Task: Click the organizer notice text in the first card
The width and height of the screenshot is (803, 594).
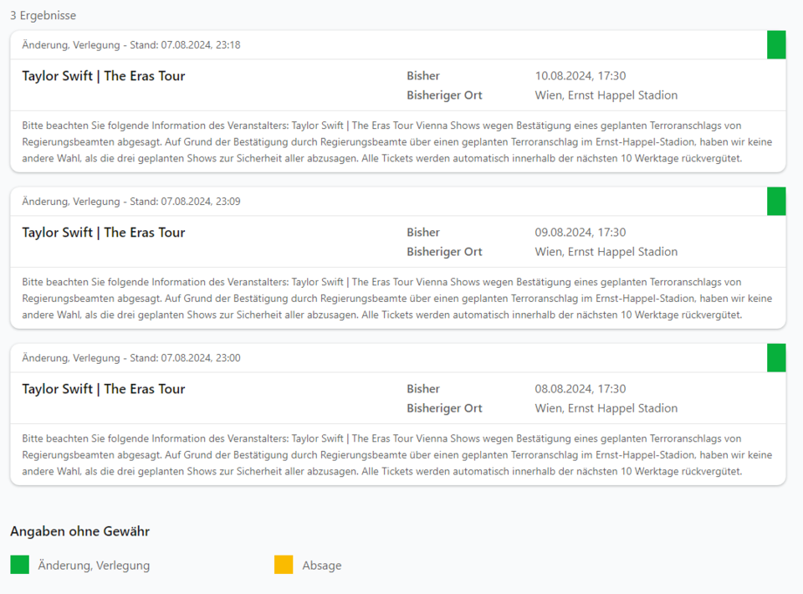Action: [x=397, y=141]
